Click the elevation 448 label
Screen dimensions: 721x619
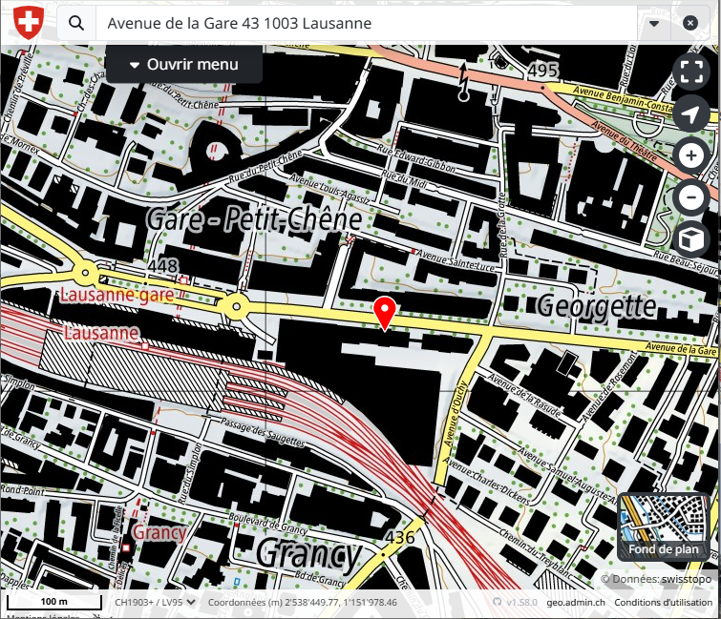162,266
